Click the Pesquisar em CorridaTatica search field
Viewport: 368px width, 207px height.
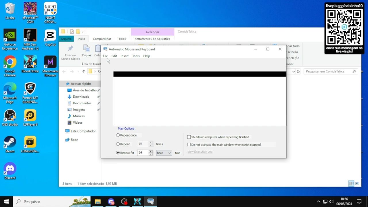pyautogui.click(x=330, y=71)
